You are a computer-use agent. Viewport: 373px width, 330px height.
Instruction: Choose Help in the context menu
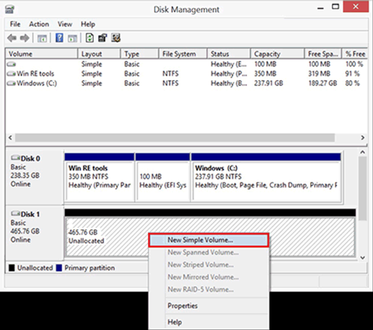(209, 322)
